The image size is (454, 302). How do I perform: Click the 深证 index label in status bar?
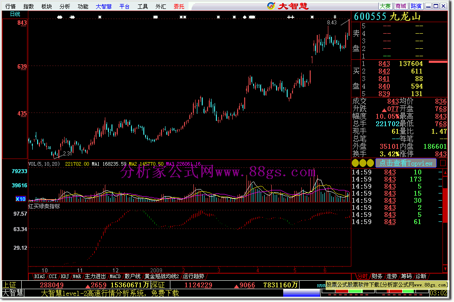tap(158, 285)
